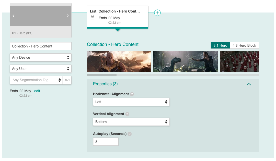Open the Any Device dropdown
276x161 pixels.
click(x=41, y=57)
